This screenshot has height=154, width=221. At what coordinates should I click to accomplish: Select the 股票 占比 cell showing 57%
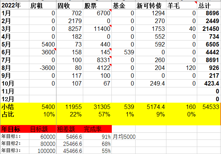point(97,114)
